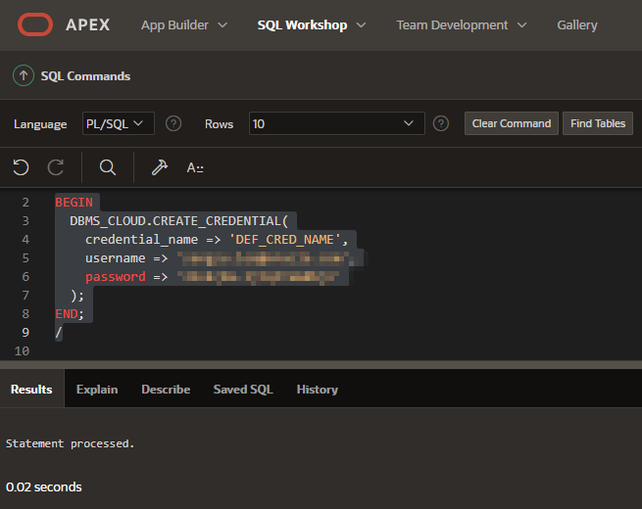Click the password keyword in editor

[116, 277]
